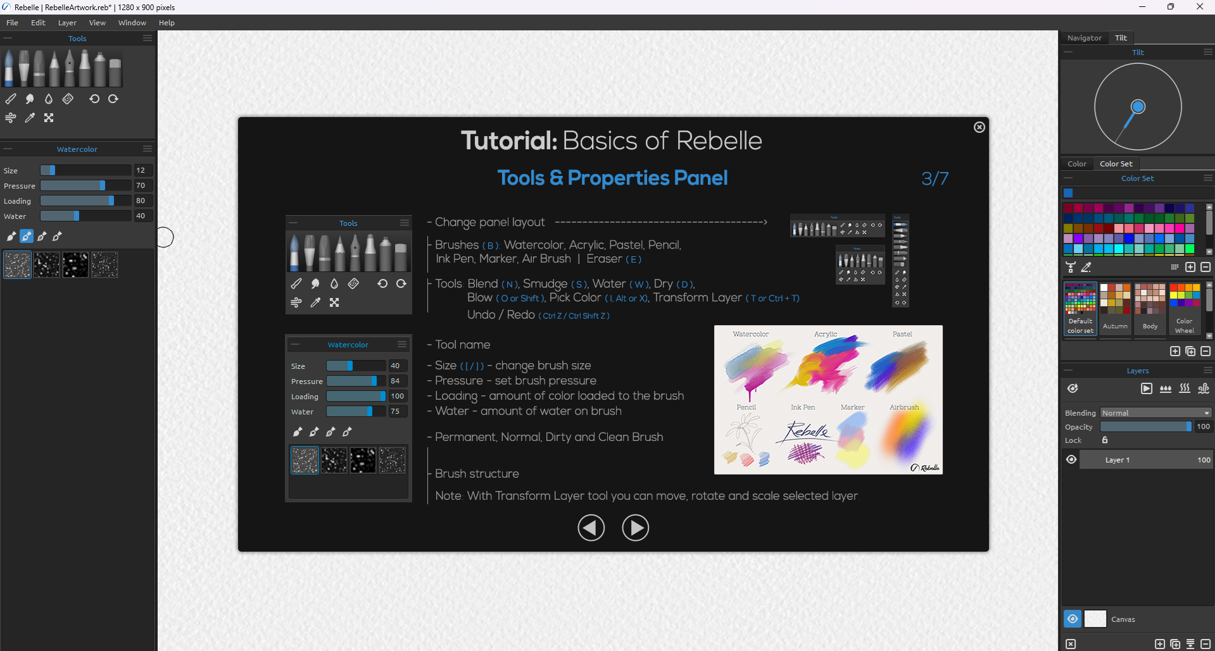Select the Color Wheel color set
1215x651 pixels.
[1185, 308]
